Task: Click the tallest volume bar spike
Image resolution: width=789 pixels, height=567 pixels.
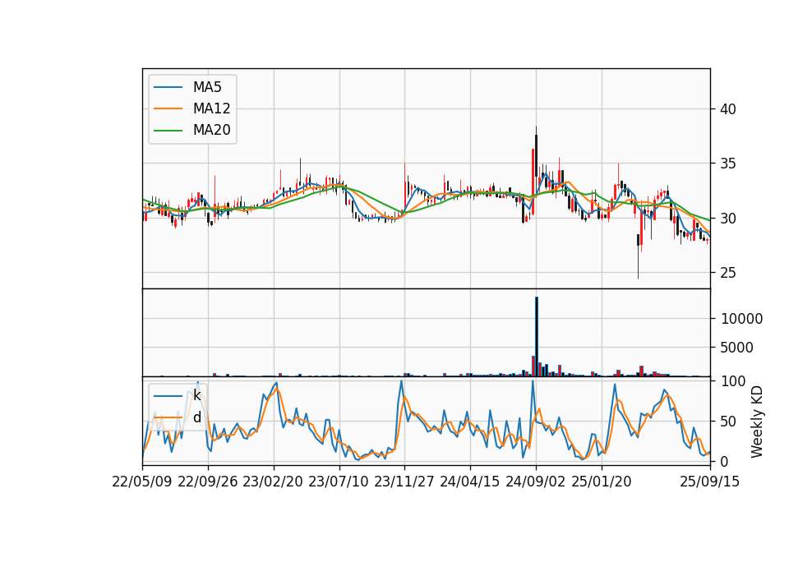Action: pos(537,337)
